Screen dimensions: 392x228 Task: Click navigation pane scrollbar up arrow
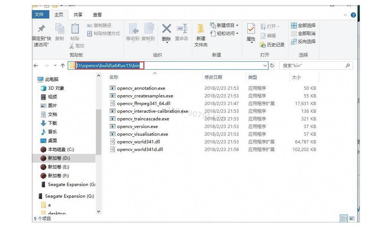point(98,76)
